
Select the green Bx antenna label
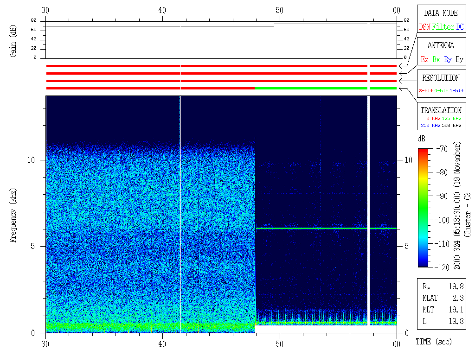click(436, 60)
